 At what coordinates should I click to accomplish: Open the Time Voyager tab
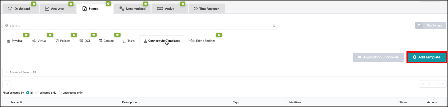(206, 9)
